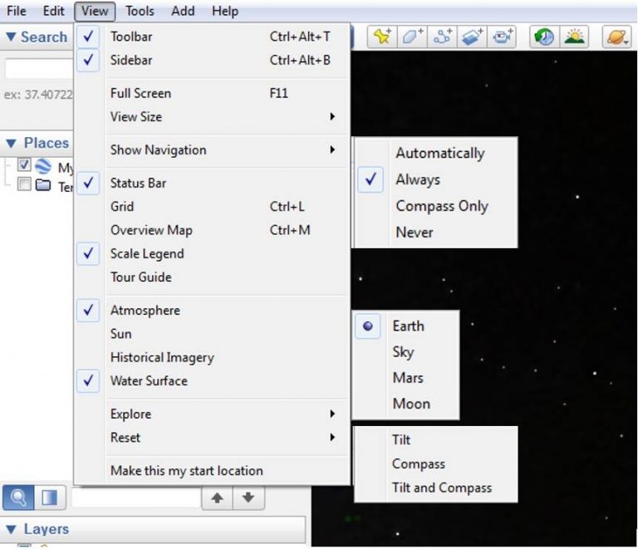Click the Record a Tour camera icon
The width and height of the screenshot is (638, 549).
pos(502,37)
